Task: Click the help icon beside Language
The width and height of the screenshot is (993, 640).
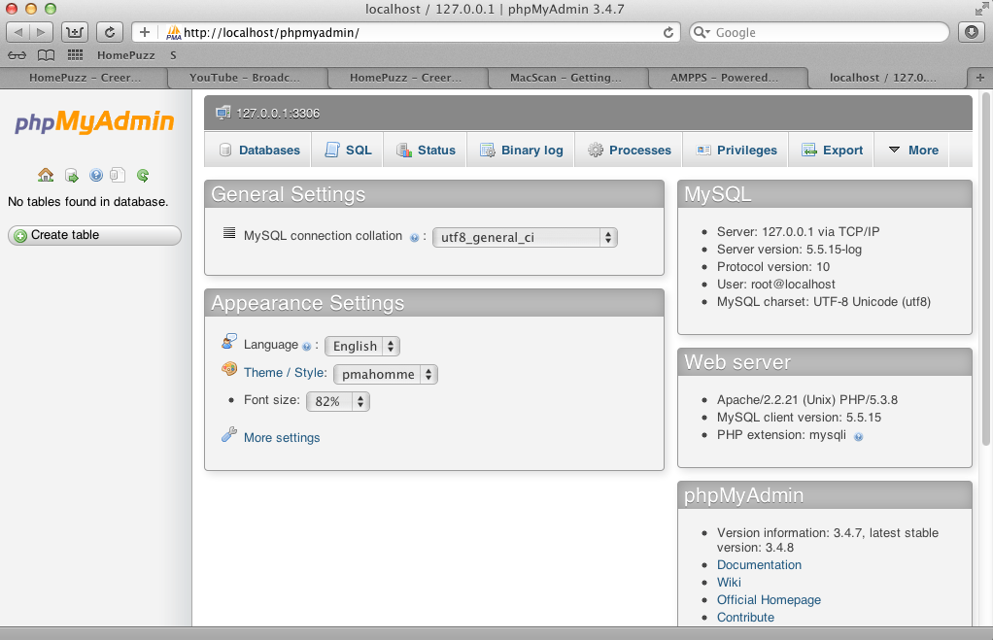Action: pos(306,347)
